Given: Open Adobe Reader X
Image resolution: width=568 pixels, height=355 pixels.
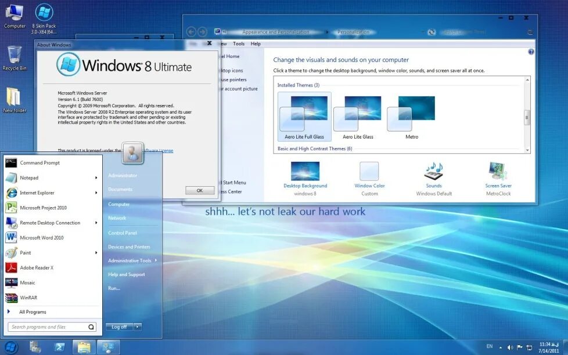Looking at the screenshot, I should click(x=53, y=268).
